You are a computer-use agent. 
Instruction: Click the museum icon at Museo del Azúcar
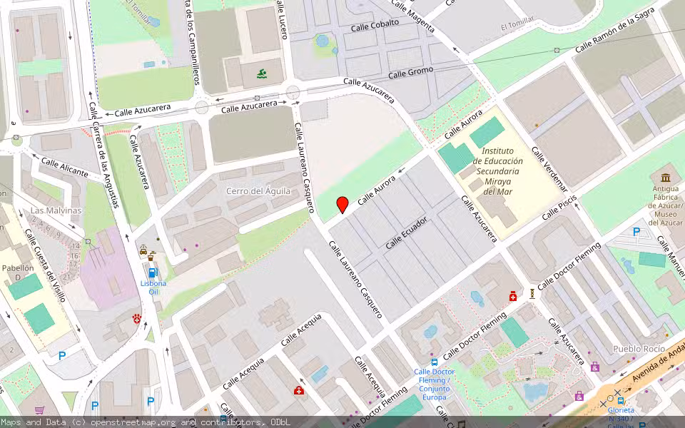tap(664, 178)
